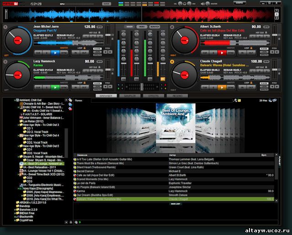Click the deck 1 pitch fader

pyautogui.click(x=108, y=35)
